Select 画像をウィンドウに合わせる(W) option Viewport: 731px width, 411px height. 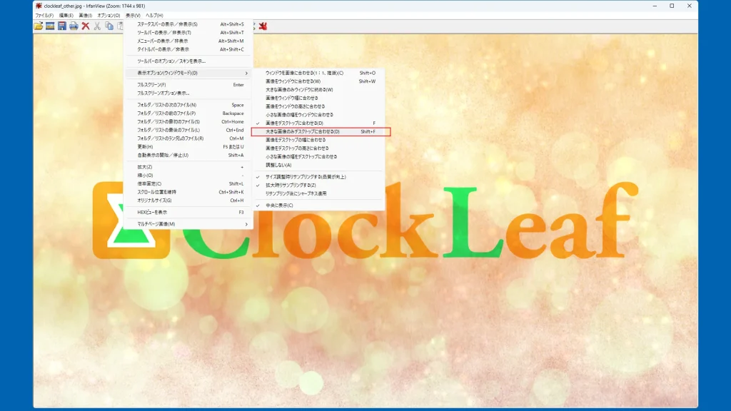click(319, 81)
